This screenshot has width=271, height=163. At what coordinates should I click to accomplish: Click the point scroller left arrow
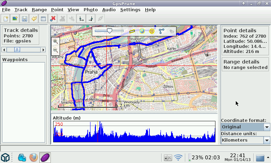click(x=4, y=50)
